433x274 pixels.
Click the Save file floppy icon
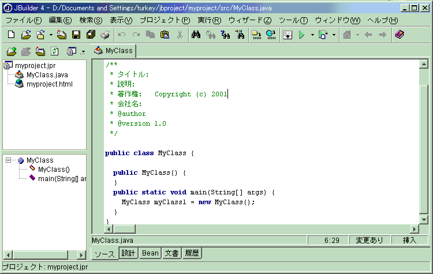(76, 35)
